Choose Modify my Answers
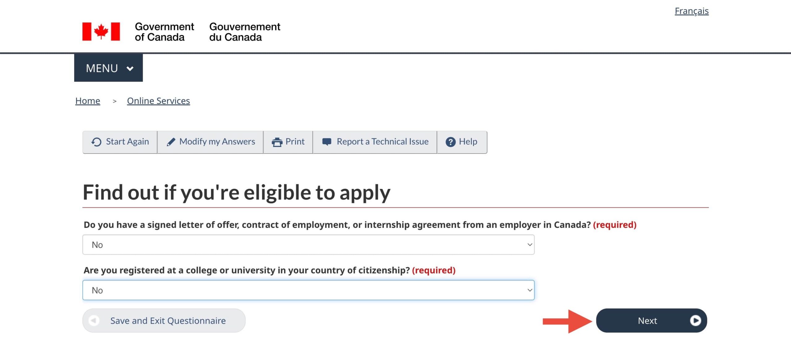791x340 pixels. (x=217, y=141)
